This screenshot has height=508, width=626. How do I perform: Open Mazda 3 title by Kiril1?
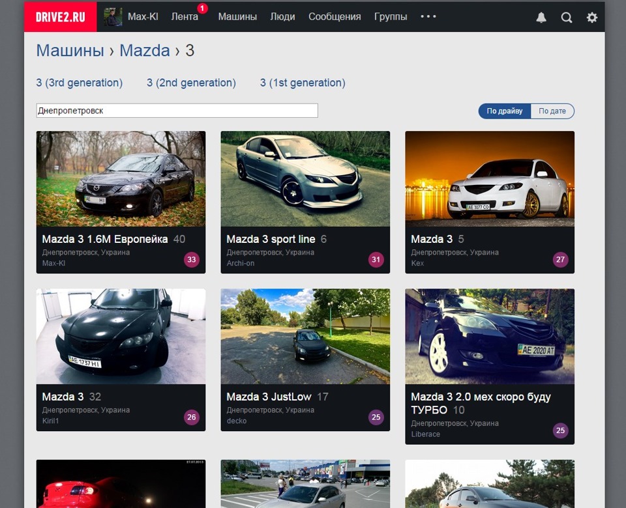coord(63,397)
